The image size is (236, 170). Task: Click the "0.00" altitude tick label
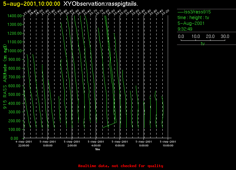[x=14, y=138]
